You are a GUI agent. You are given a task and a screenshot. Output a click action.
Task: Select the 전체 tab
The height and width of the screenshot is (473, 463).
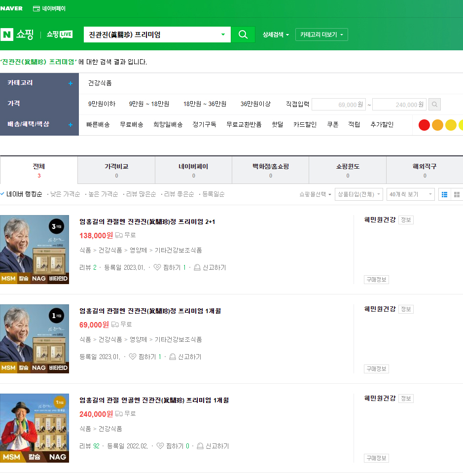click(x=39, y=170)
